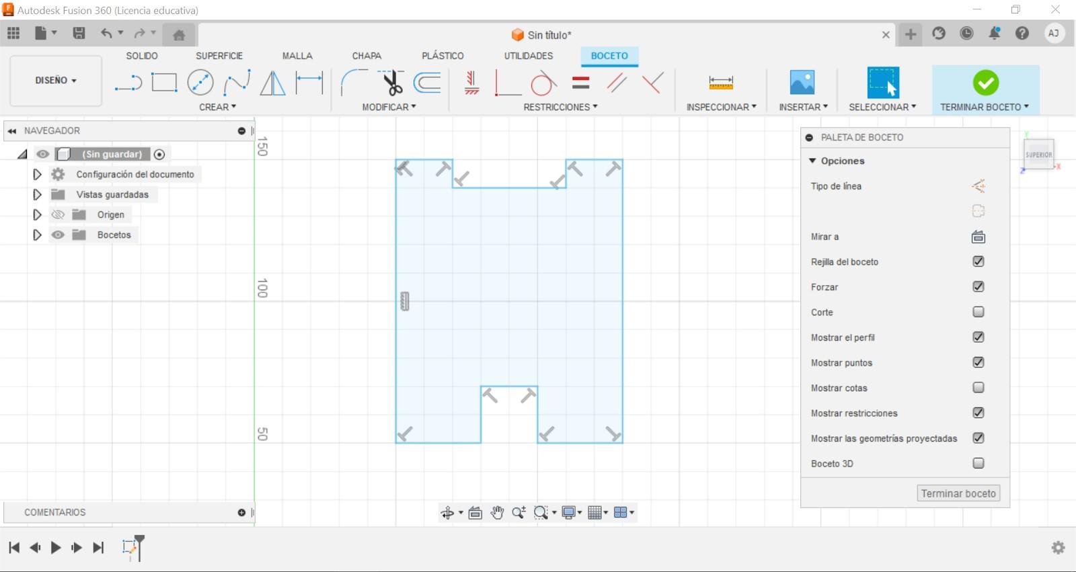The image size is (1076, 572).
Task: Apply the Perpendicular constraint
Action: pos(652,83)
